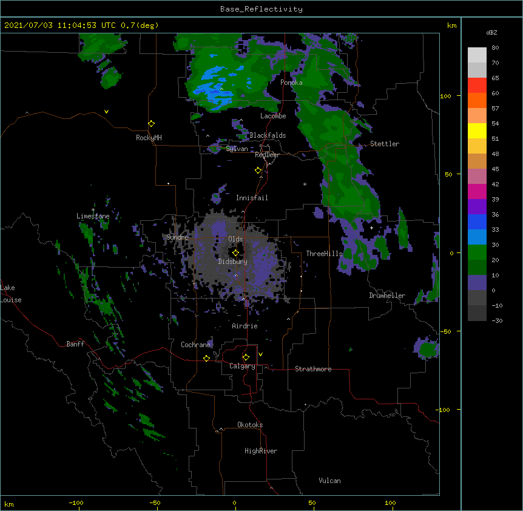Click the Lake Louise label

tap(11, 294)
